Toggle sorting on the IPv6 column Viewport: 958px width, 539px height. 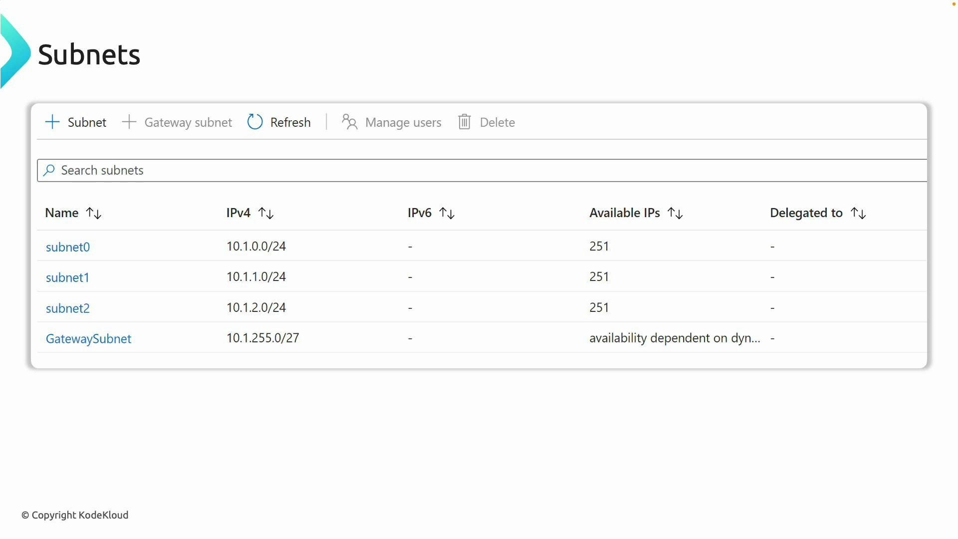[x=447, y=213]
